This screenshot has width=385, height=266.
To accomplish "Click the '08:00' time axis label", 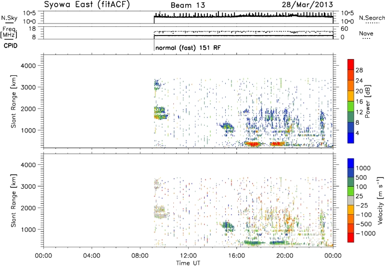I will click(140, 256).
